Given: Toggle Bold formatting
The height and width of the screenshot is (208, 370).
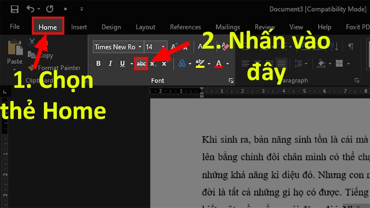Looking at the screenshot, I should point(99,63).
